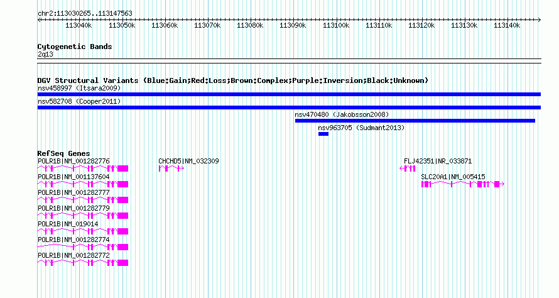Select the POLR1B NM_001282776 gene glyph
559x298 pixels.
coord(83,168)
